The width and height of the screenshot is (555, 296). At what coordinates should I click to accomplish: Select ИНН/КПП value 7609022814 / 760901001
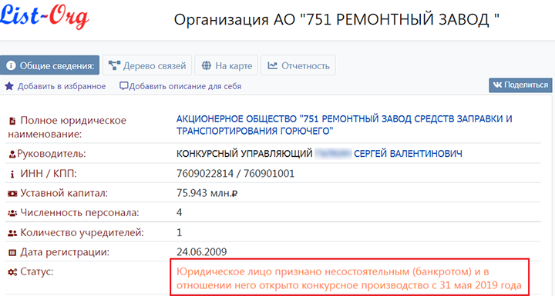click(x=235, y=174)
